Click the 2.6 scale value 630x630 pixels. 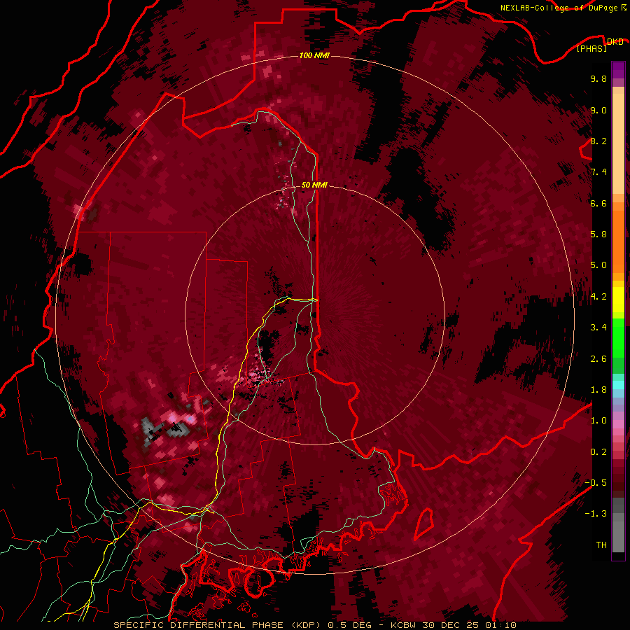598,359
